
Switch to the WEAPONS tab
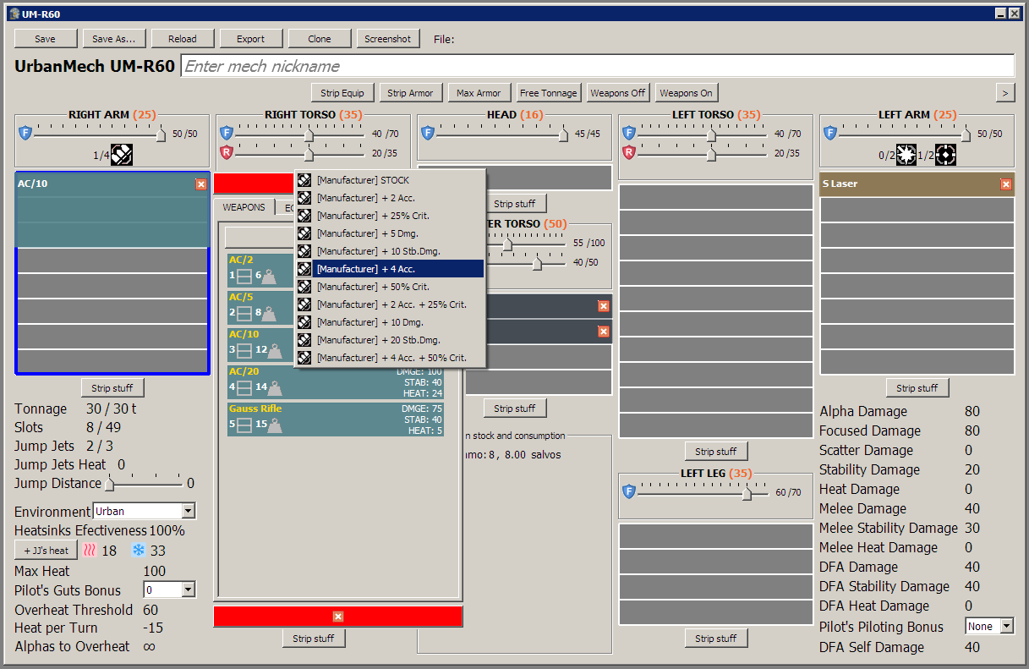245,206
